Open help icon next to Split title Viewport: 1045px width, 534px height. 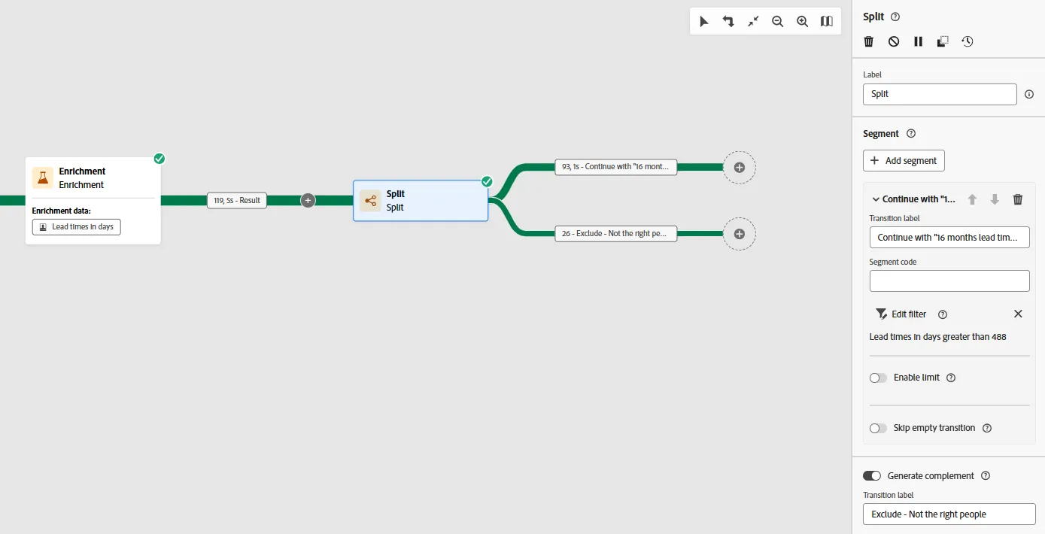(x=895, y=17)
